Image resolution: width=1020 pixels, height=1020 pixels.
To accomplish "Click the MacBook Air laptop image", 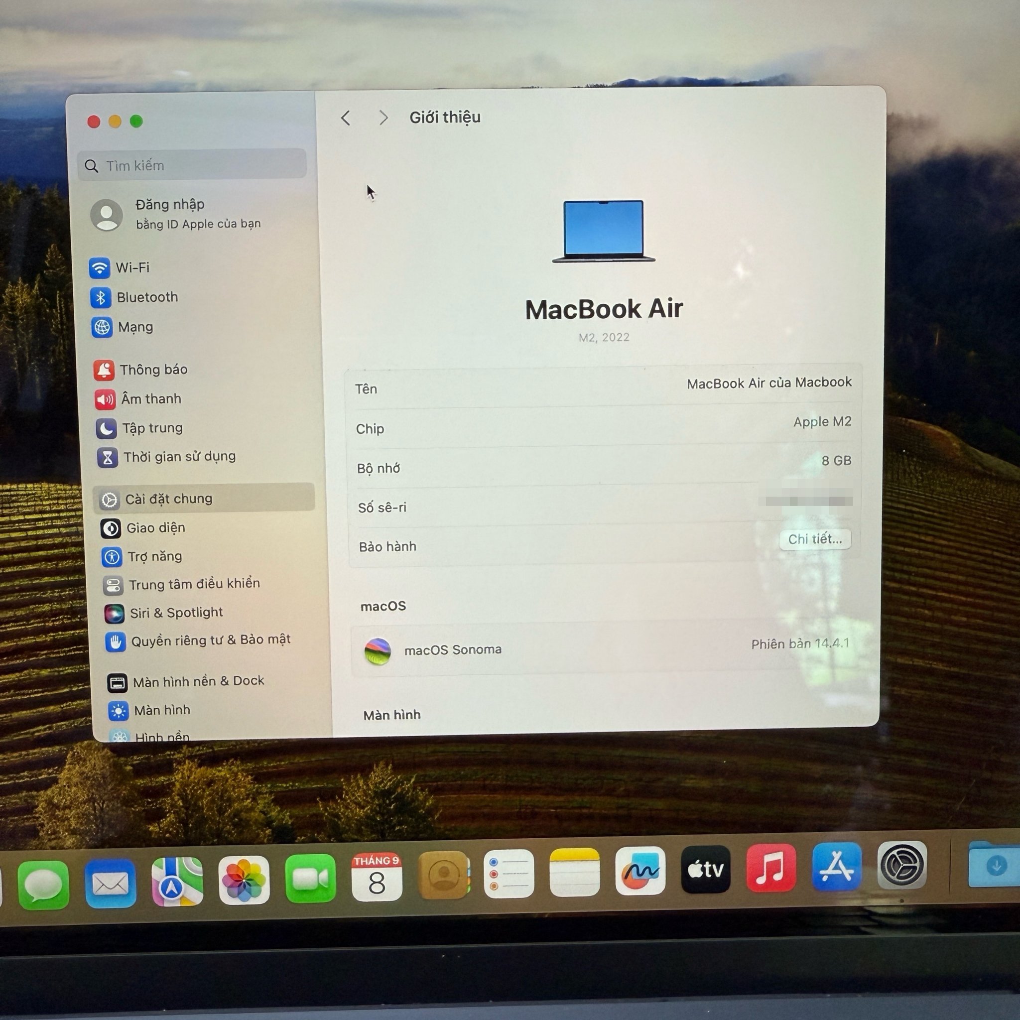I will [x=604, y=231].
